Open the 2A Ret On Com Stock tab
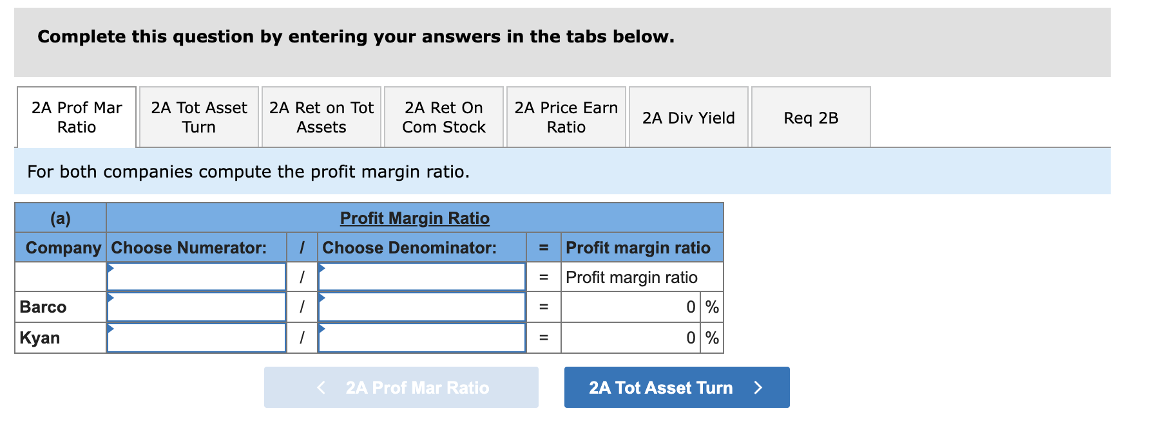The image size is (1170, 422). click(443, 116)
